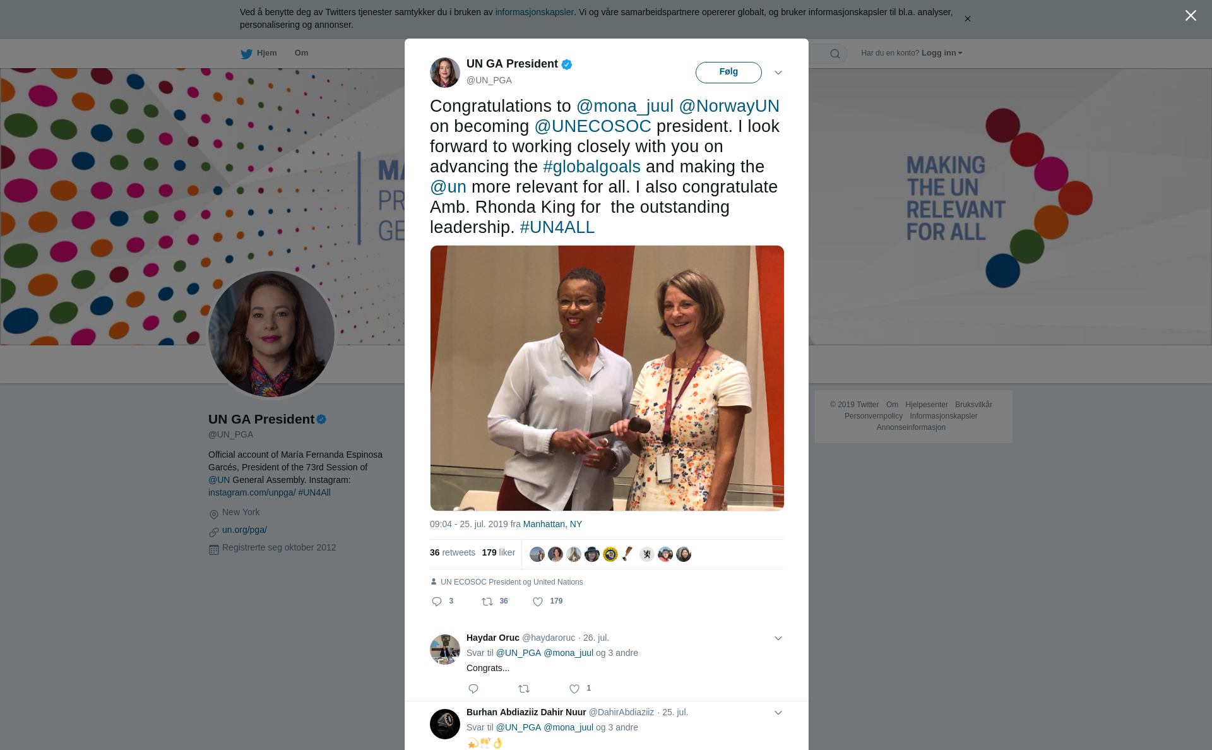Click the Twitter bird Hjem icon
1212x750 pixels.
click(246, 54)
